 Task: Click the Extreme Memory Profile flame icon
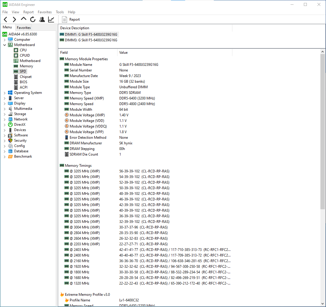pyautogui.click(x=62, y=294)
